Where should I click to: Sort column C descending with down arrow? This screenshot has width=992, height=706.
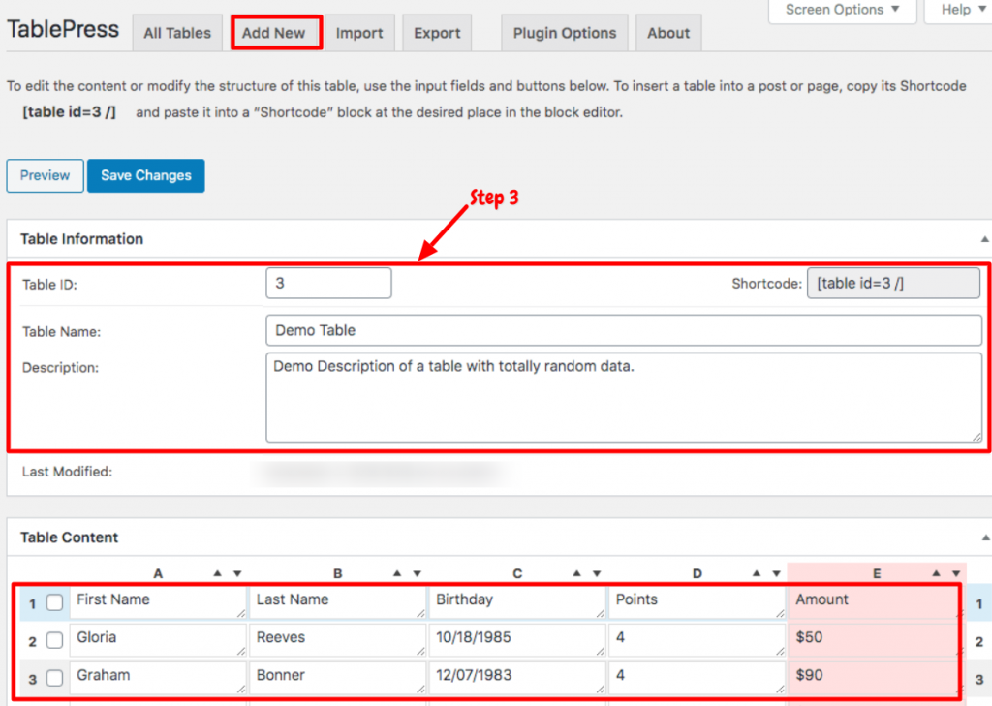597,573
